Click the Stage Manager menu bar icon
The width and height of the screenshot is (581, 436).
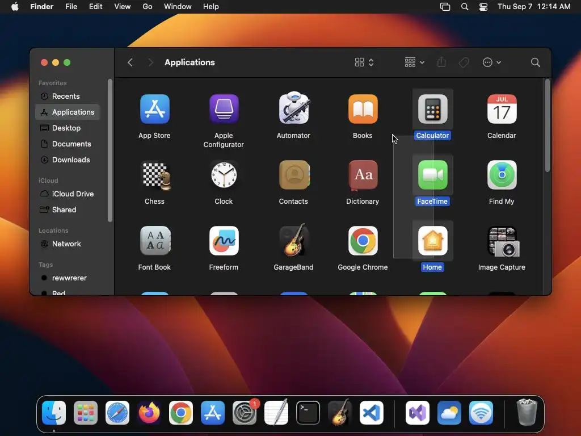click(x=445, y=7)
